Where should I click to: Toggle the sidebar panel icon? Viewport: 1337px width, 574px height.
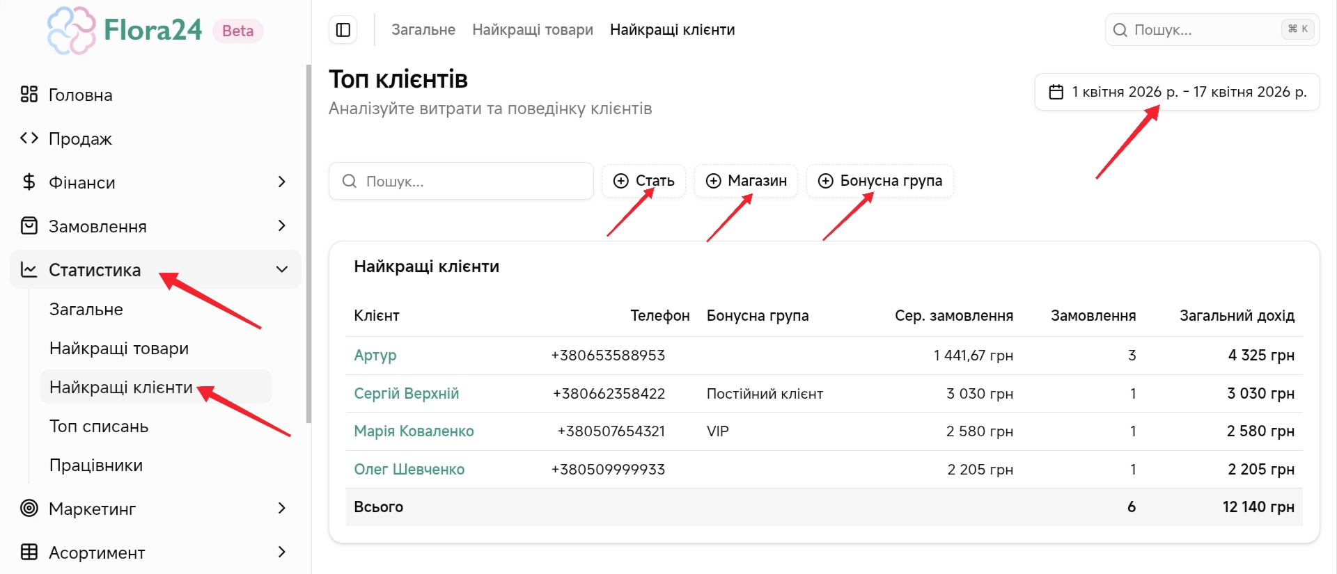(x=343, y=30)
